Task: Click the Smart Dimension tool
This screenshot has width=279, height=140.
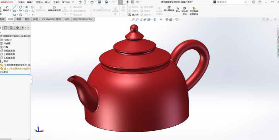Action: click(x=7, y=9)
